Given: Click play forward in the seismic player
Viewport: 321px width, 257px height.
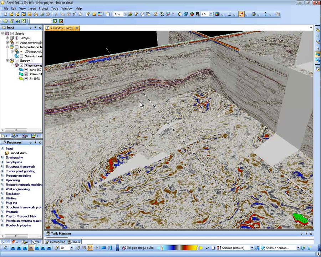Looking at the screenshot, I should click(37, 248).
